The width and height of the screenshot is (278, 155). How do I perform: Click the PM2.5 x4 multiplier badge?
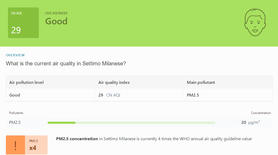(x=36, y=145)
